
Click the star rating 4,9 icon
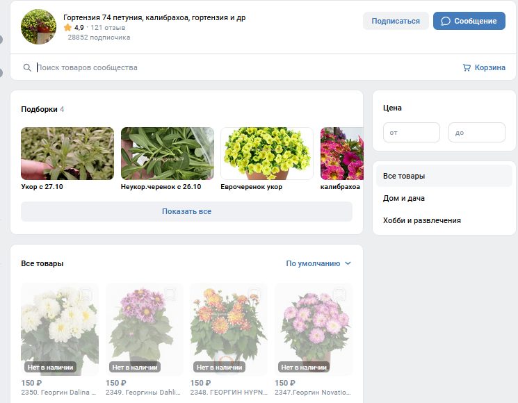pyautogui.click(x=67, y=28)
